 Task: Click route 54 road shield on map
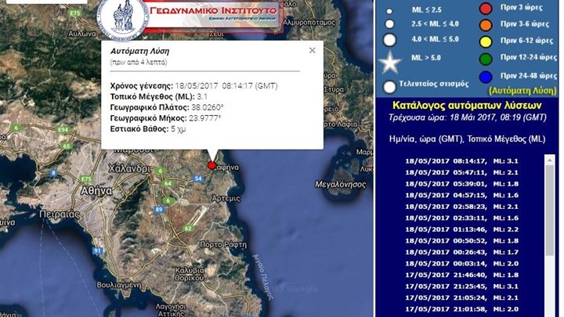[198, 178]
